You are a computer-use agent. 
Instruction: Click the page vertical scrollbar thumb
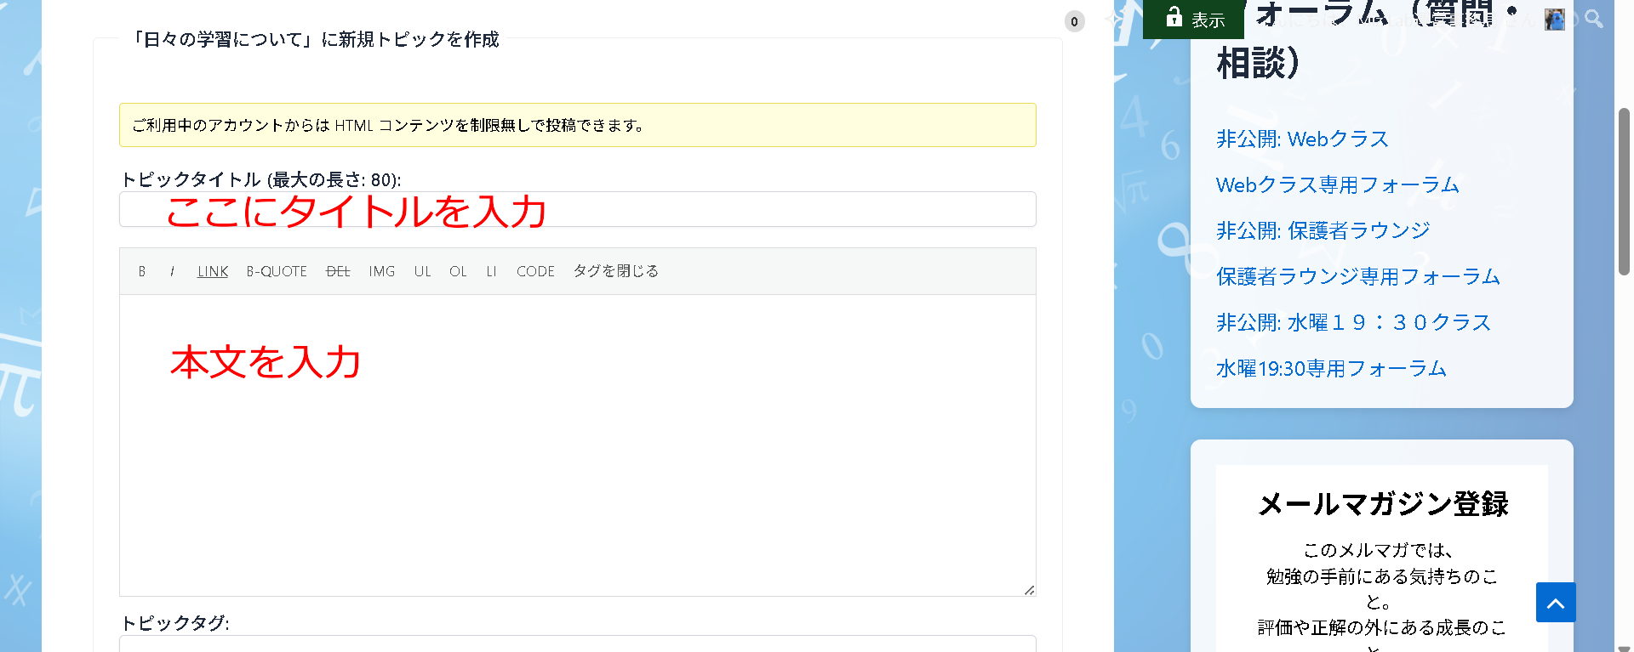click(x=1624, y=191)
